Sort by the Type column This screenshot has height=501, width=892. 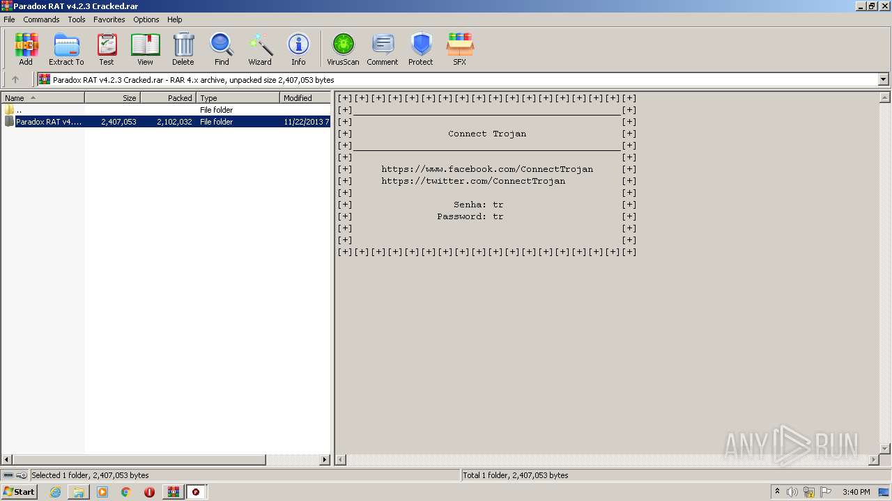pos(238,98)
